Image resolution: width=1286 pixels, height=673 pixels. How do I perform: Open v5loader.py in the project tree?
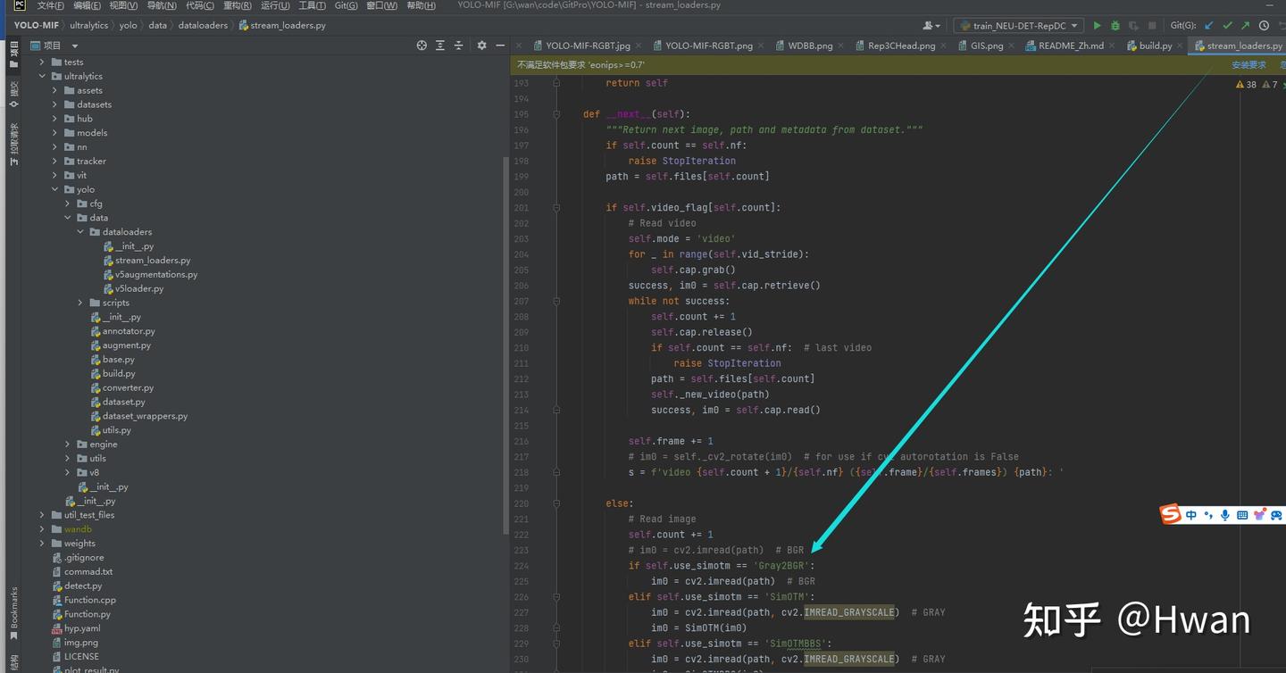pos(138,288)
